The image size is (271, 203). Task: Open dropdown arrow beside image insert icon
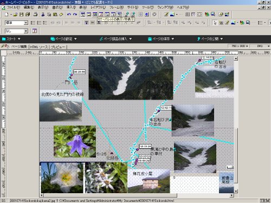click(177, 15)
